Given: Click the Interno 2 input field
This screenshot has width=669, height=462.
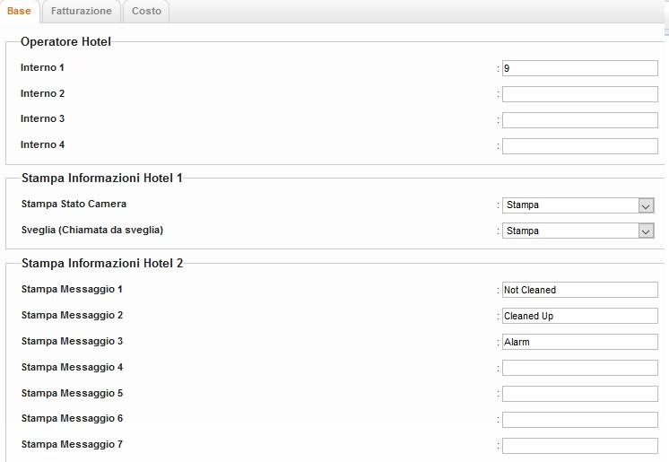Looking at the screenshot, I should [x=579, y=94].
